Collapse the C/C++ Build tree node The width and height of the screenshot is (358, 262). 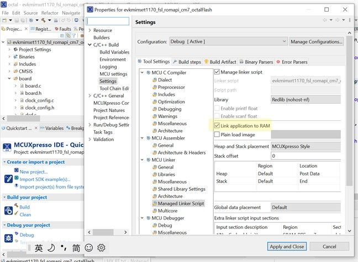(89, 45)
